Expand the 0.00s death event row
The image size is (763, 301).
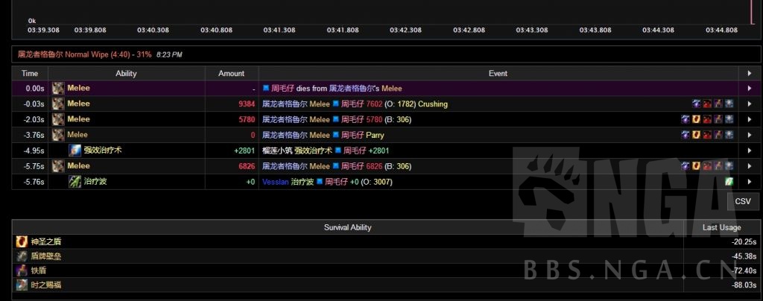click(749, 88)
